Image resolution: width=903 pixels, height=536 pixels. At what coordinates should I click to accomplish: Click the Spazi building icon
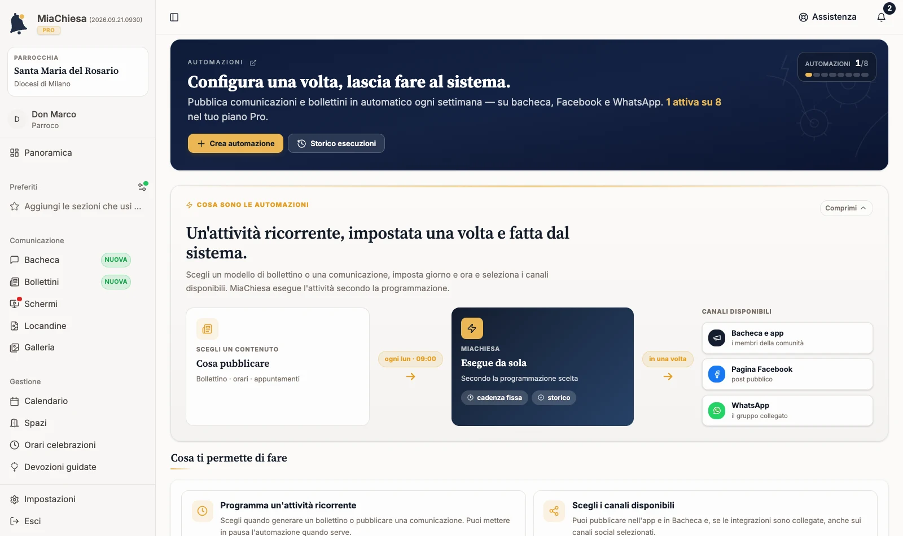click(x=15, y=423)
